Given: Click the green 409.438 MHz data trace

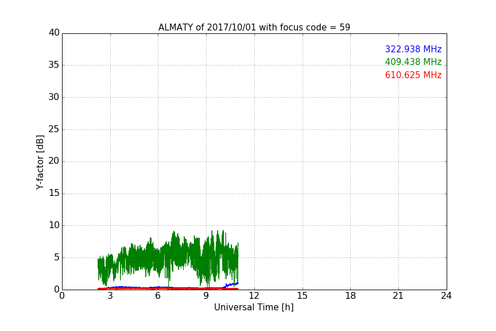Looking at the screenshot, I should [x=168, y=258].
